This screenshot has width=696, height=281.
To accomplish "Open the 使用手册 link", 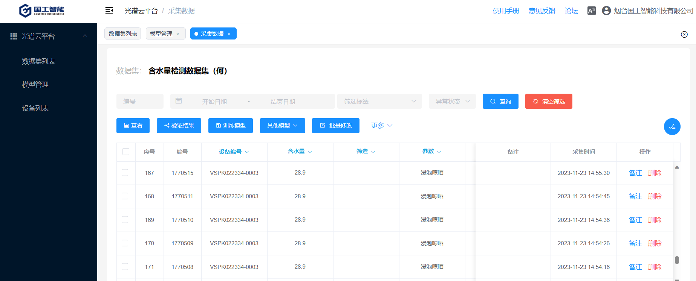I will (506, 11).
